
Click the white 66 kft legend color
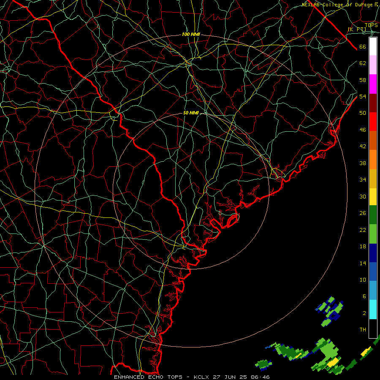point(373,46)
